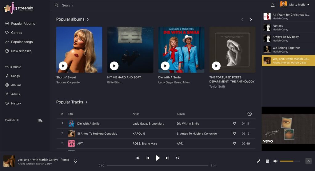Expand the player with the up chevron
The width and height of the screenshot is (315, 171).
click(x=308, y=161)
